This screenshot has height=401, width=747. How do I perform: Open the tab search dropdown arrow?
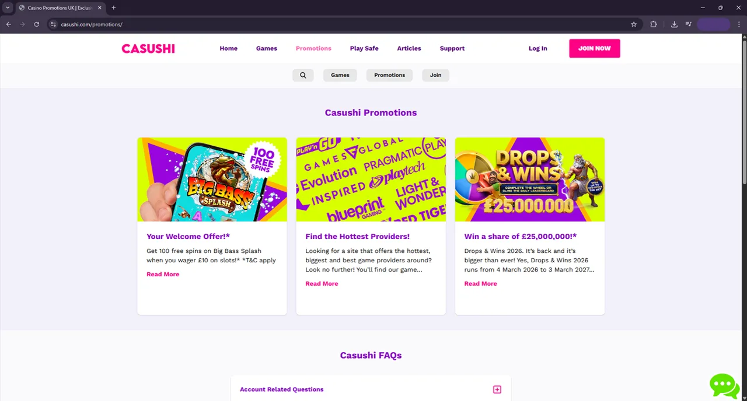8,8
